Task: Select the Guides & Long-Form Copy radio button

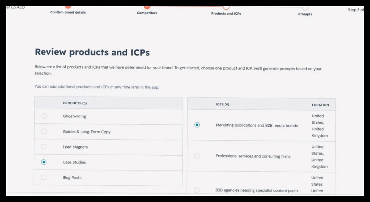Action: (44, 131)
